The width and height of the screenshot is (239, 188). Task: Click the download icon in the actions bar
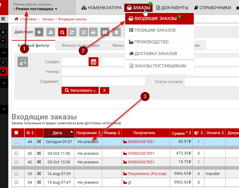tap(51, 32)
